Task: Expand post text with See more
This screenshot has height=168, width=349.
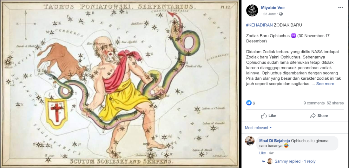Action: [325, 84]
